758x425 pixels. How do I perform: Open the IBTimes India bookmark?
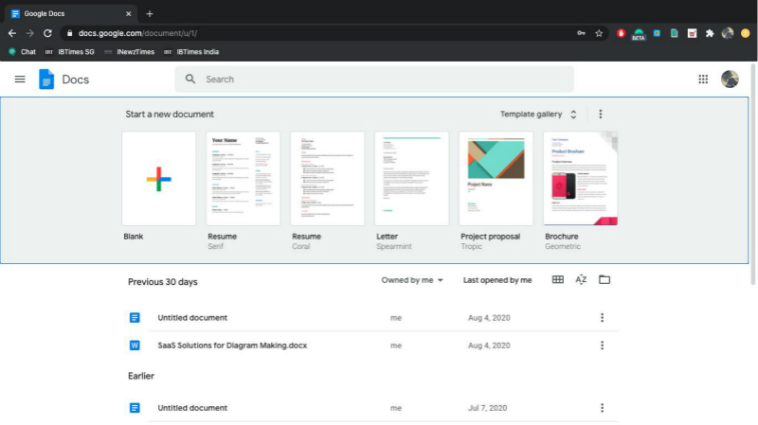click(x=190, y=52)
